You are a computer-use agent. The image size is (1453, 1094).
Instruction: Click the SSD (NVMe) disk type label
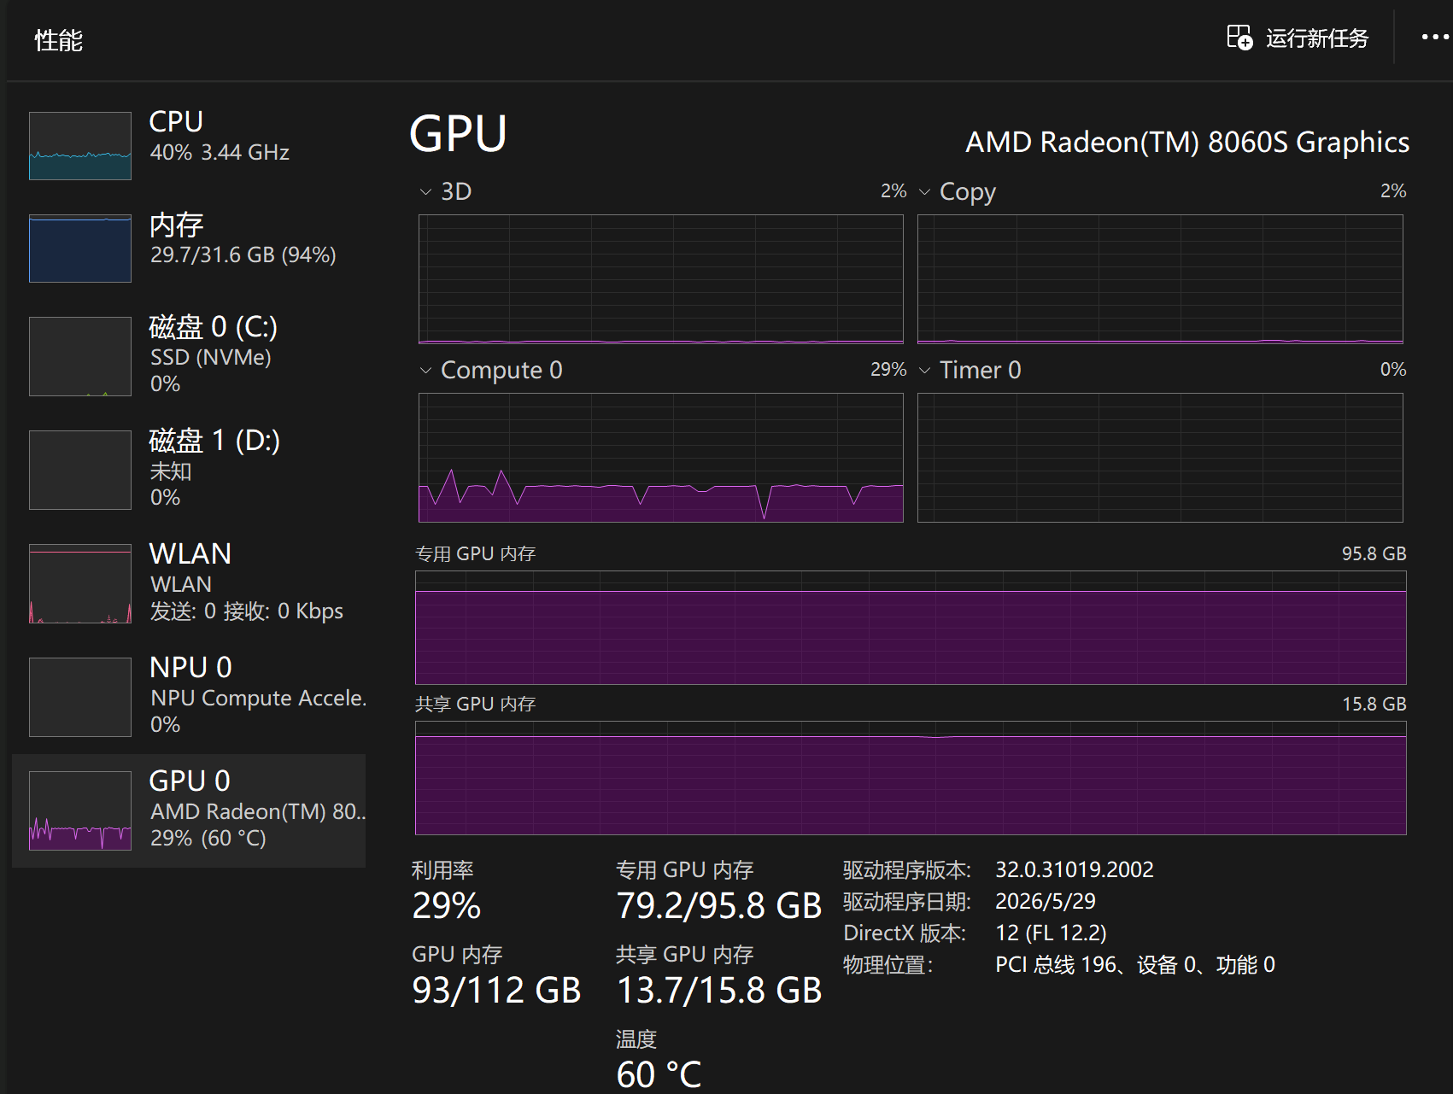click(x=211, y=357)
